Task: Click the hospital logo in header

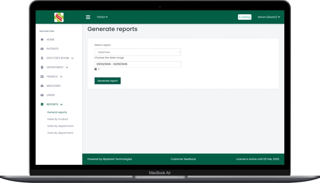Action: click(59, 17)
